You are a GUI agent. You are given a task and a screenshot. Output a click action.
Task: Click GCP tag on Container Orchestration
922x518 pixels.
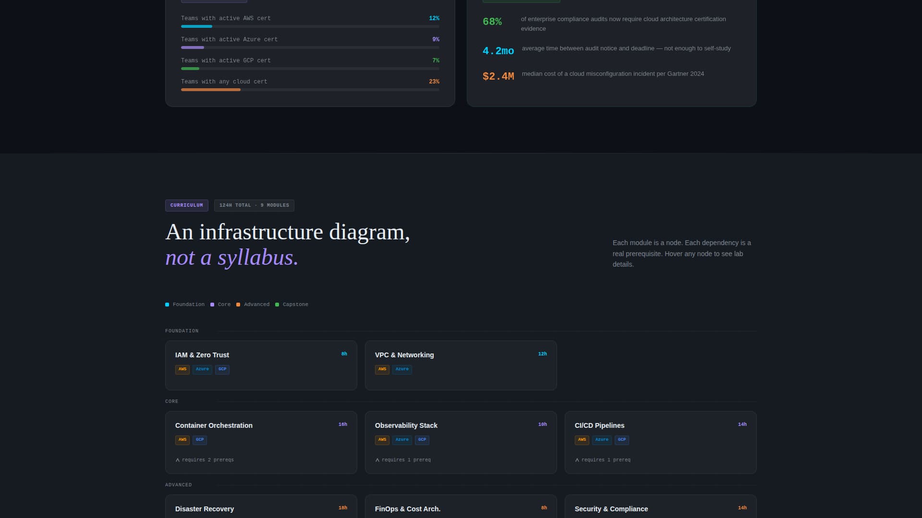point(200,440)
